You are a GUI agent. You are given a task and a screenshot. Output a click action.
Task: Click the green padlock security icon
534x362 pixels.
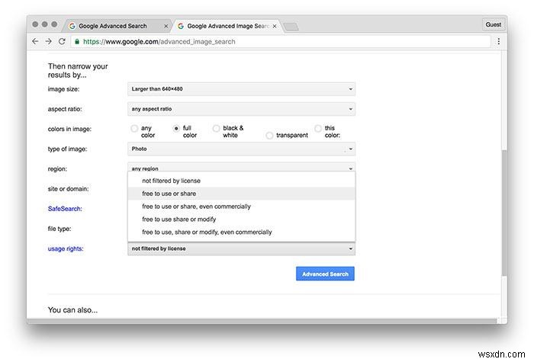coord(77,41)
